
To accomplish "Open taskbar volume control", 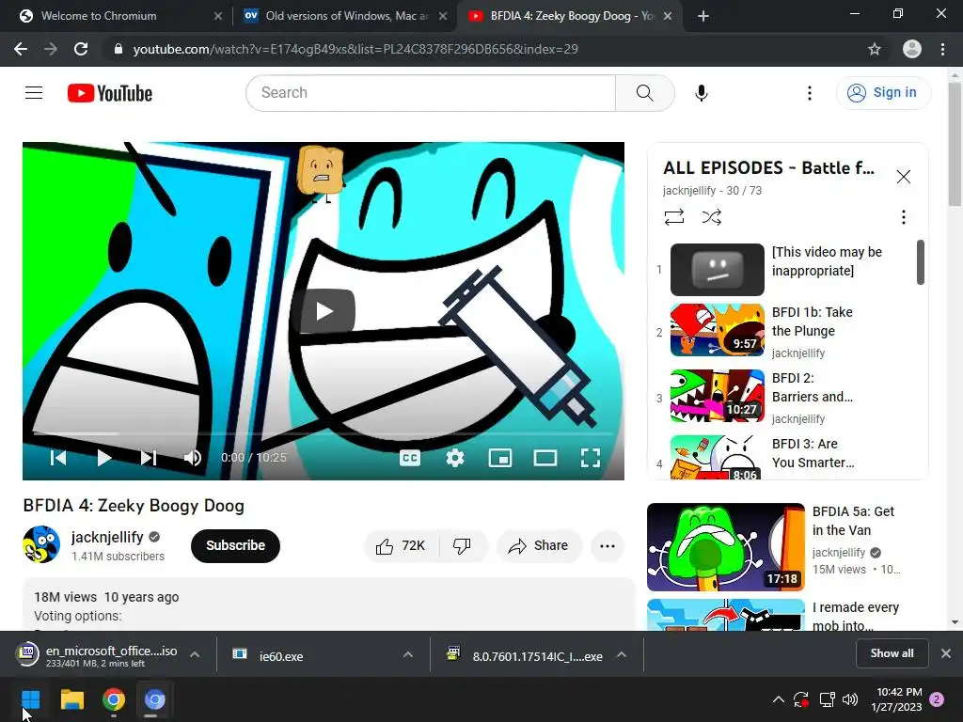I will pyautogui.click(x=850, y=699).
